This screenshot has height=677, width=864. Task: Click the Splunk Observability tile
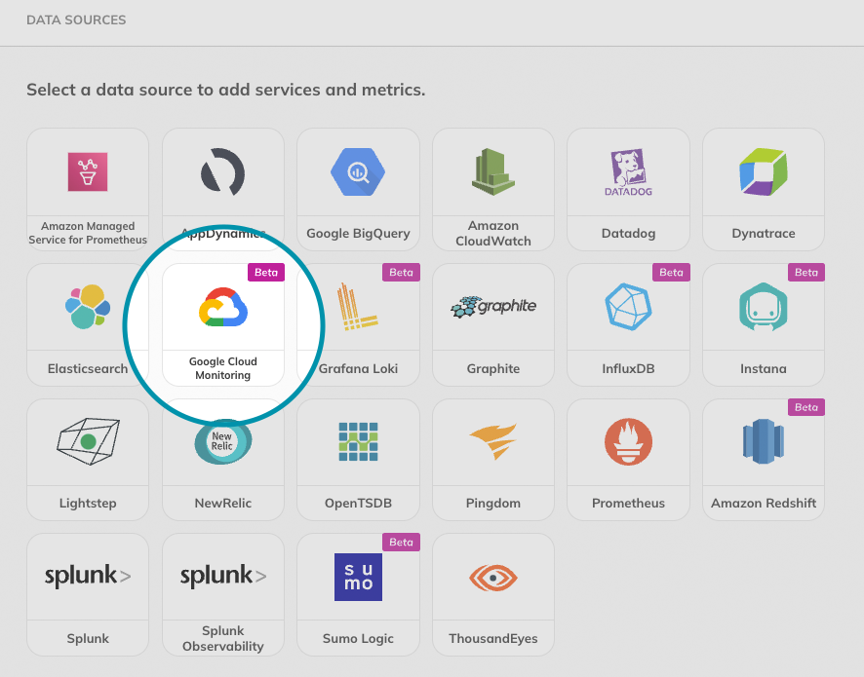tap(222, 594)
